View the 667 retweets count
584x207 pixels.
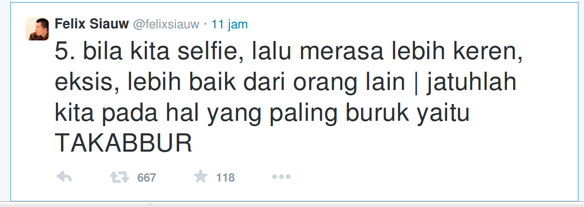[146, 178]
